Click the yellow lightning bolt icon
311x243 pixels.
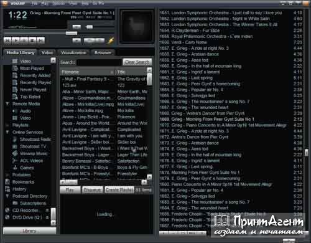click(111, 40)
